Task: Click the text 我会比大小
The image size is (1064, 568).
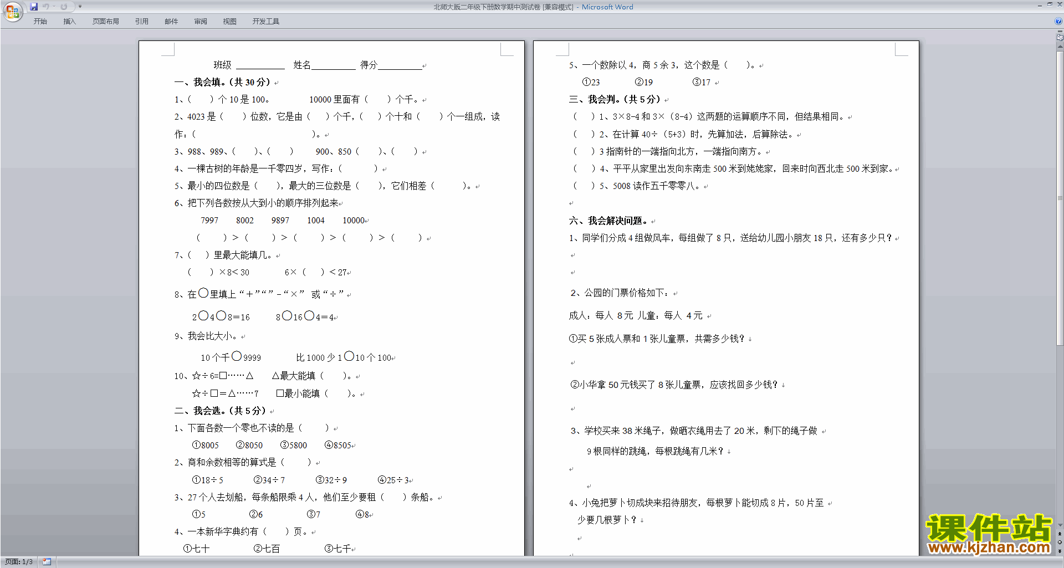Action: (x=209, y=336)
